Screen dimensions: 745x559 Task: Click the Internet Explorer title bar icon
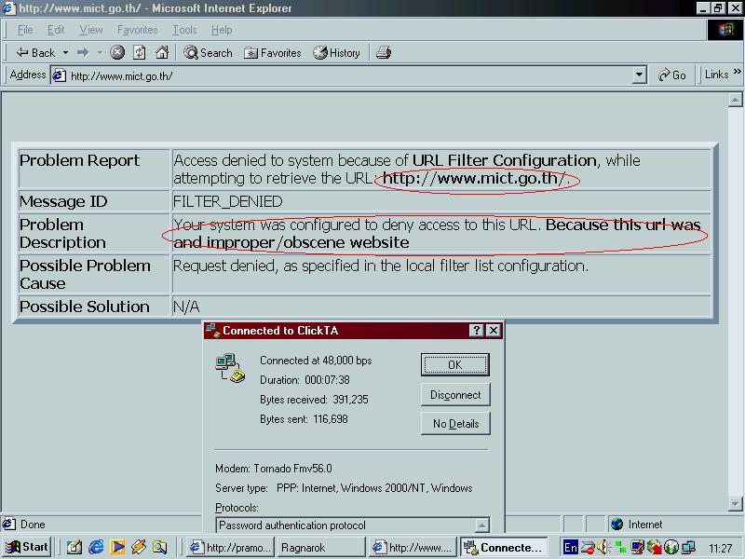(9, 8)
